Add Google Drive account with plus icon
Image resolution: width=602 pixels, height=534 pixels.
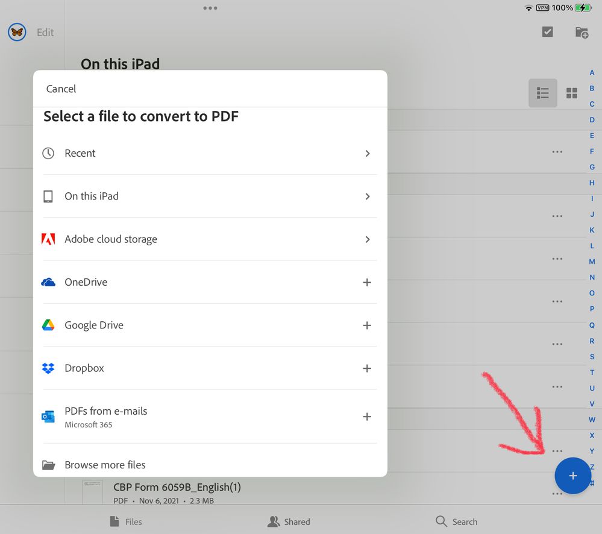pos(367,325)
